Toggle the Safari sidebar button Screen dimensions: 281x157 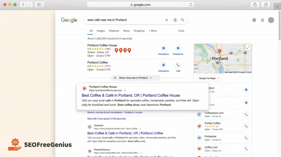tap(40, 5)
